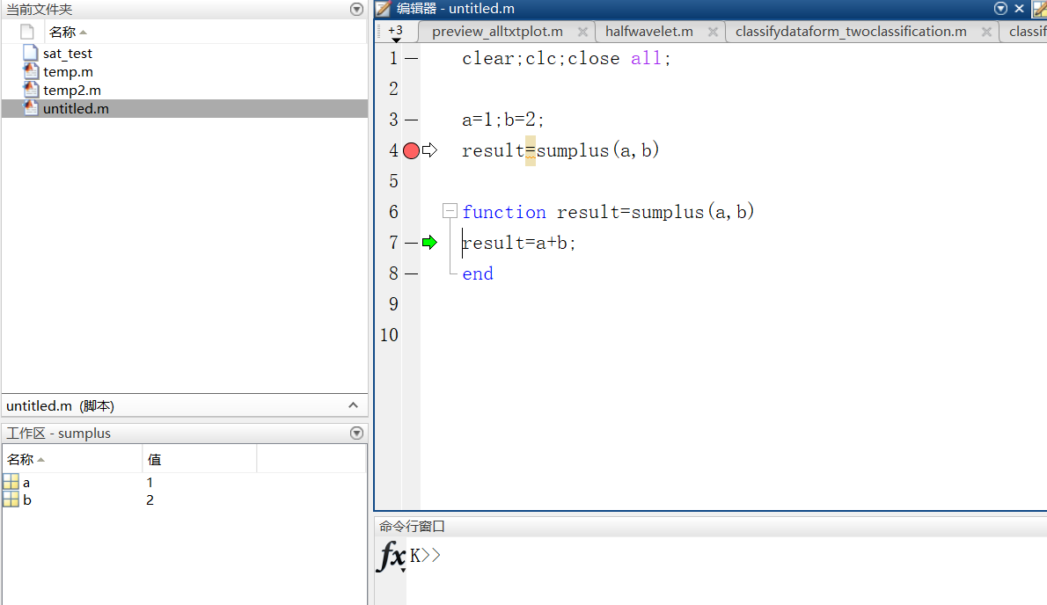Click the untitled.m MATLAB file icon

pos(31,107)
